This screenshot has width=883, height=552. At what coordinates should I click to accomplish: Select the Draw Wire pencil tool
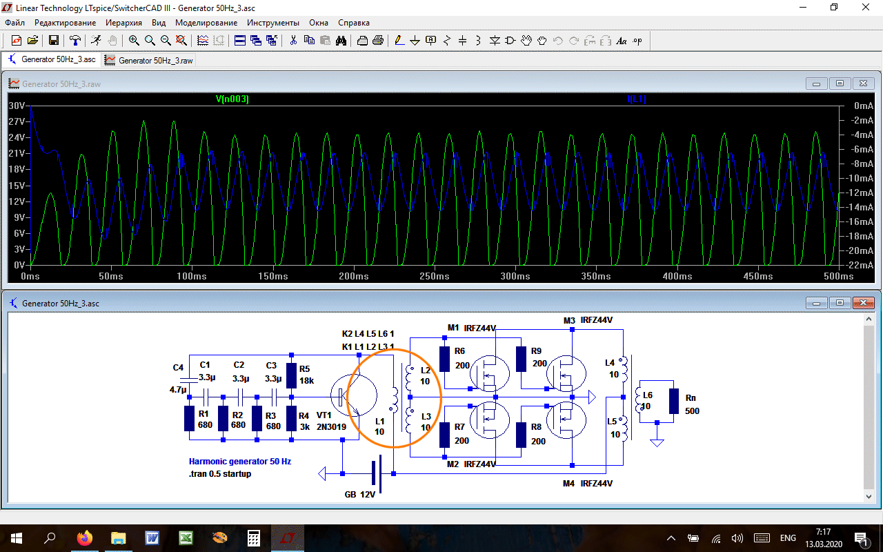click(x=399, y=41)
